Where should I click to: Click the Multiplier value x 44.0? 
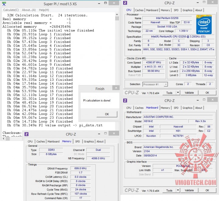[154, 67]
